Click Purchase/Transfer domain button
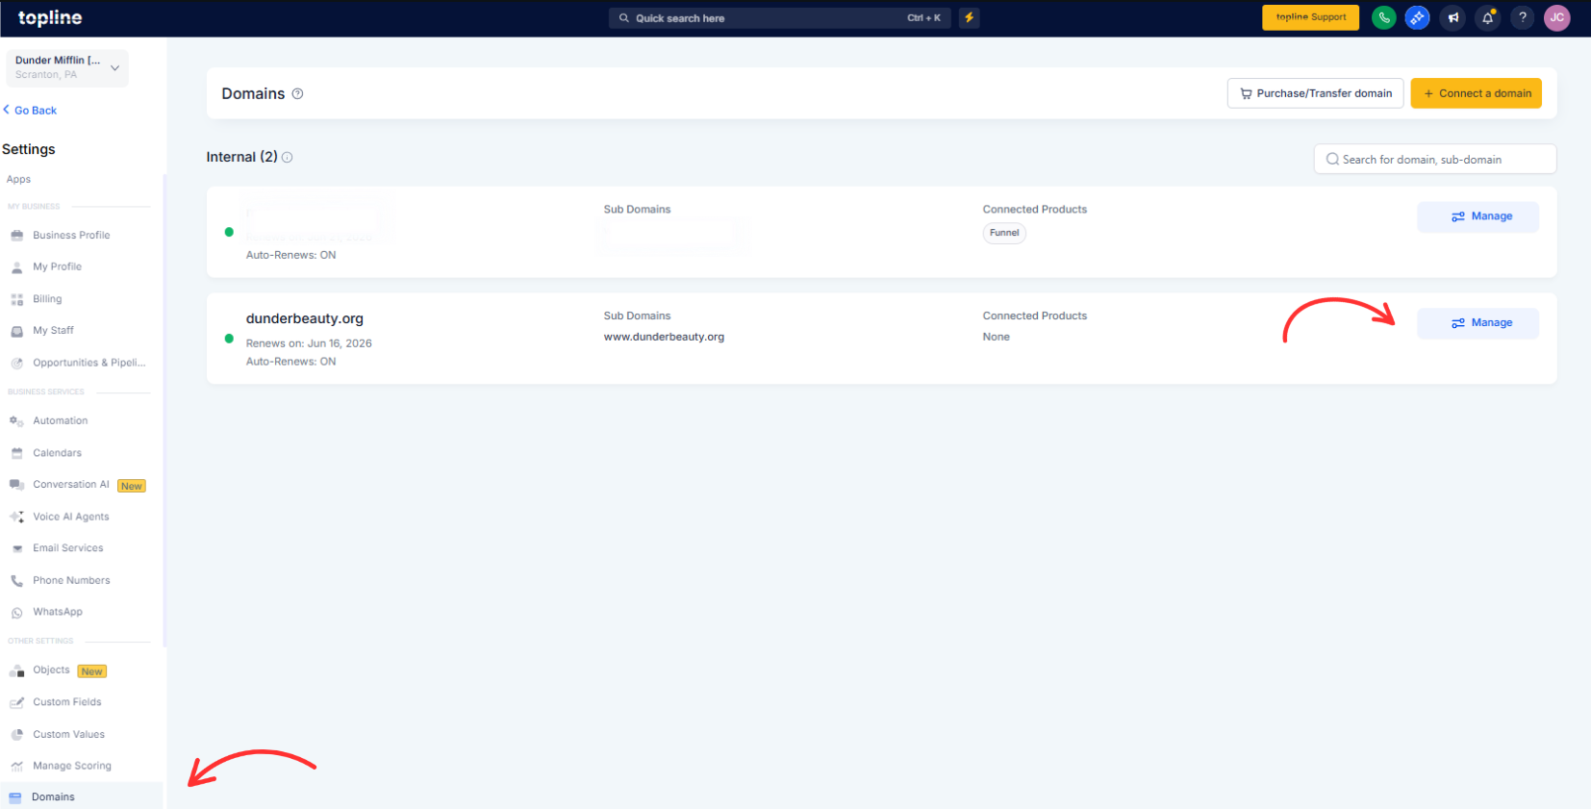This screenshot has height=809, width=1591. coord(1315,93)
